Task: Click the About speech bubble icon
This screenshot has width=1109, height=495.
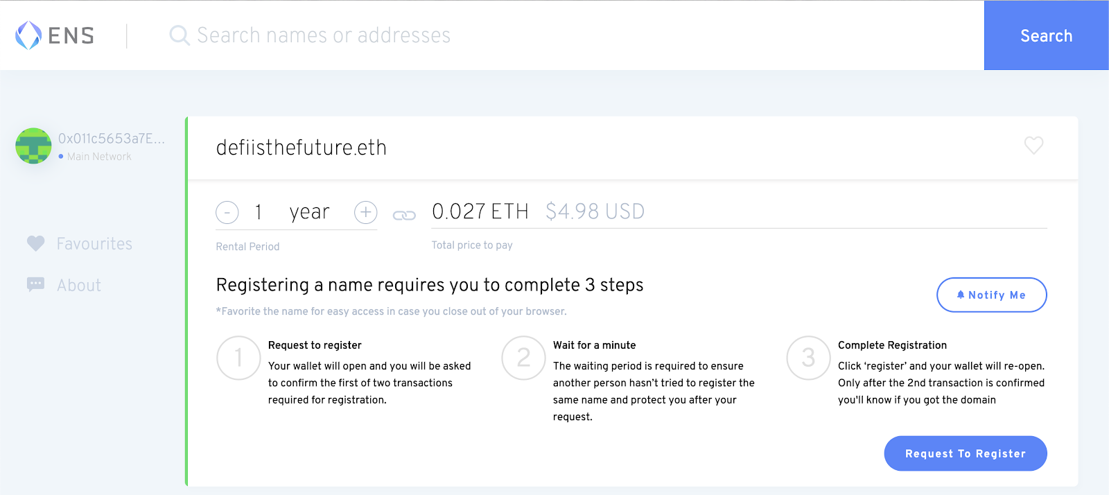Action: (35, 285)
